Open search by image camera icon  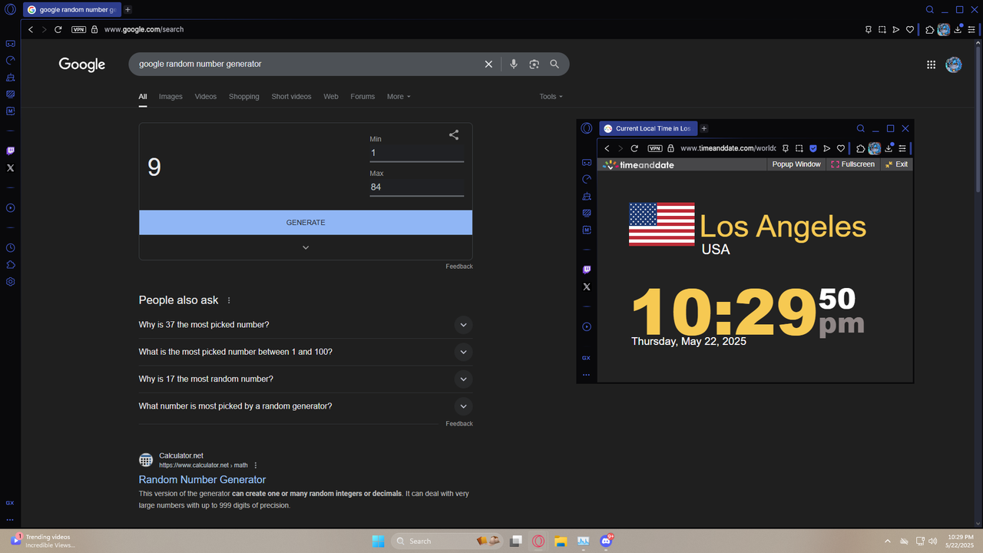[x=535, y=65]
